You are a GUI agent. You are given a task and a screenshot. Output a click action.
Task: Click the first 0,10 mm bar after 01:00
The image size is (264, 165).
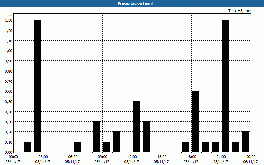[28, 147]
